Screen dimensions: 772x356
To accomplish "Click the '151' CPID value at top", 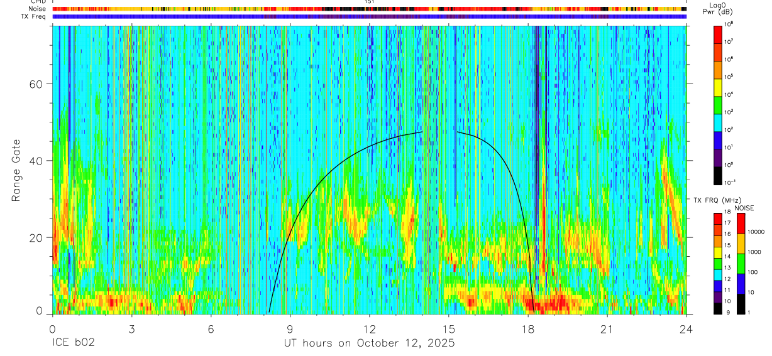I will 369,3.
